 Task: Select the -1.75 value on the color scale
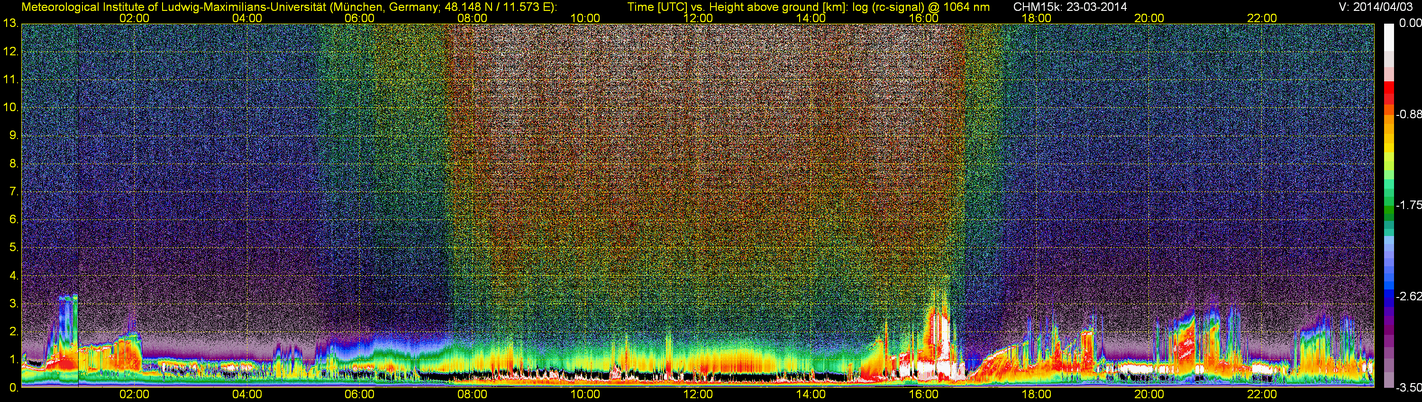pos(1408,205)
